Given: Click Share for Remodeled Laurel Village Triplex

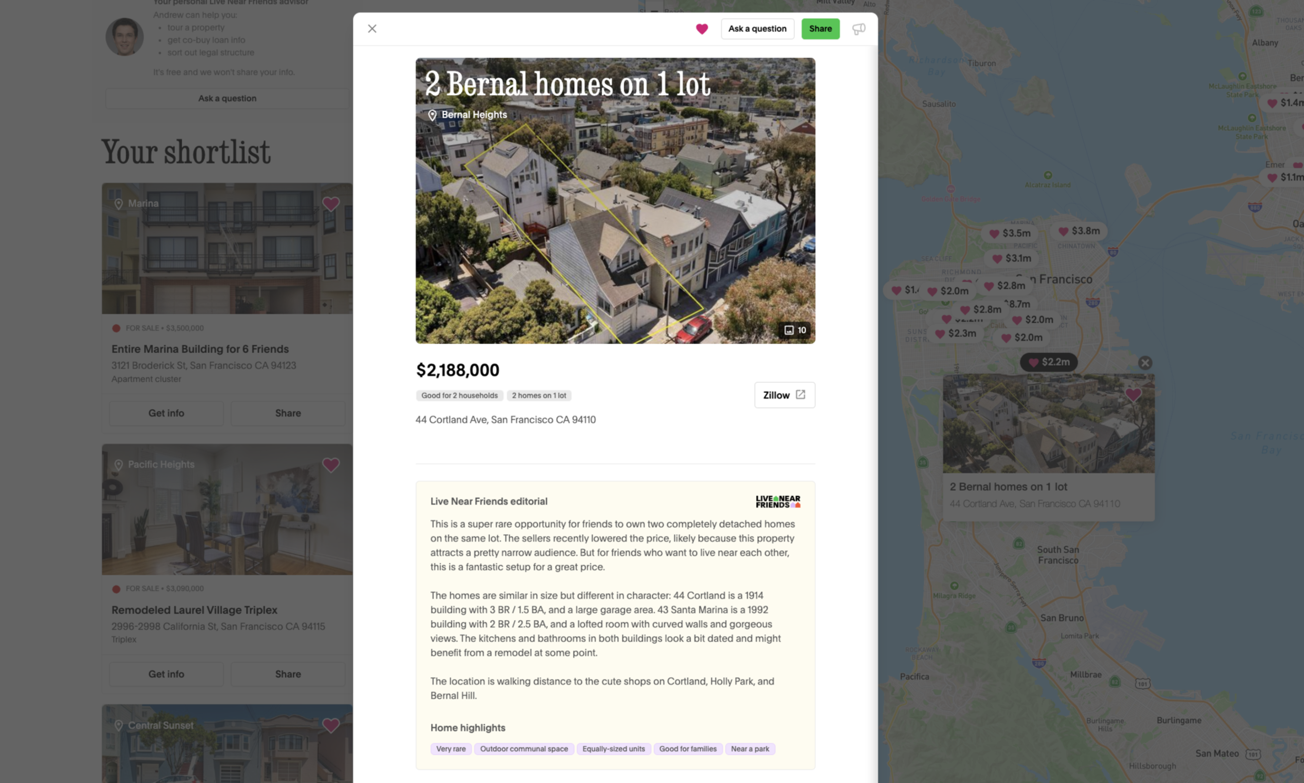Looking at the screenshot, I should tap(287, 674).
